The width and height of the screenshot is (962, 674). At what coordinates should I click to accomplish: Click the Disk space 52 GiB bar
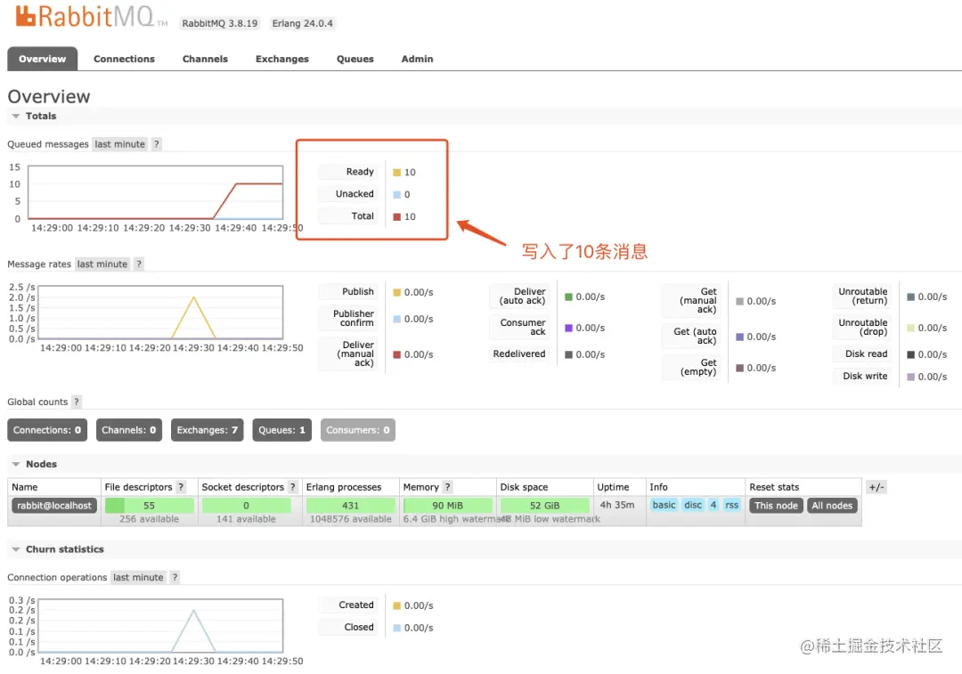545,506
